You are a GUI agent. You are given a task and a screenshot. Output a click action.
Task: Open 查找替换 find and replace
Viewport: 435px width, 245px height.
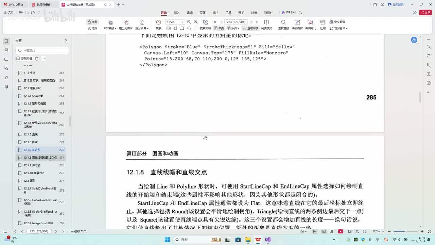283,25
